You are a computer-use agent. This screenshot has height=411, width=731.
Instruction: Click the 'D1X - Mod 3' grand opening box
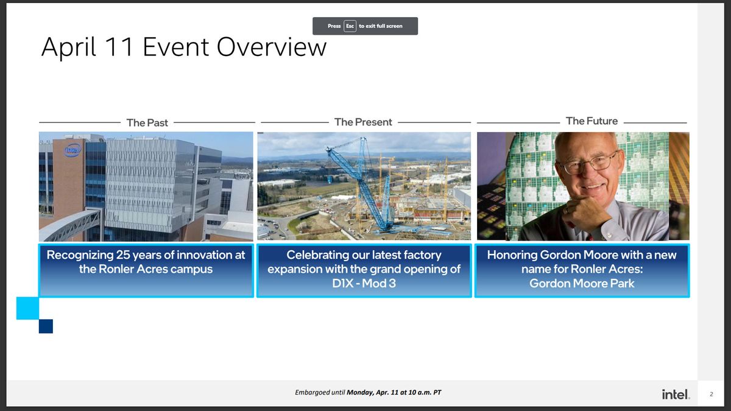[364, 271]
